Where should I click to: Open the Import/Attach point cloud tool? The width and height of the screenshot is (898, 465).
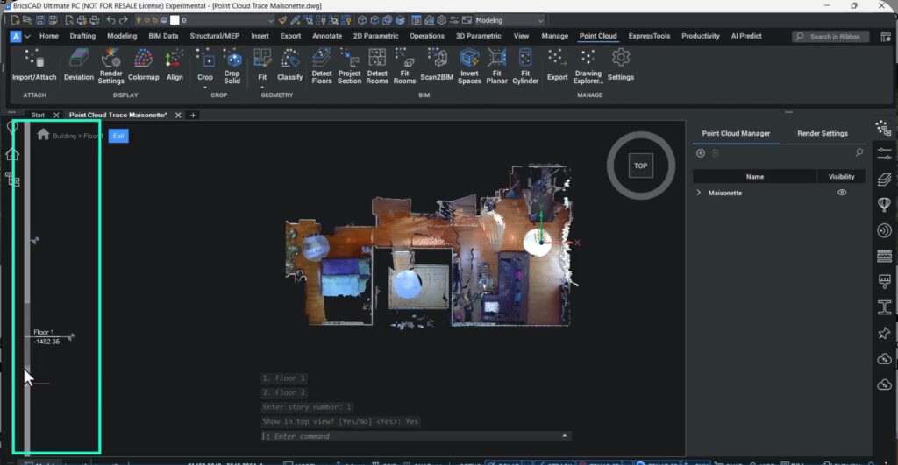34,65
